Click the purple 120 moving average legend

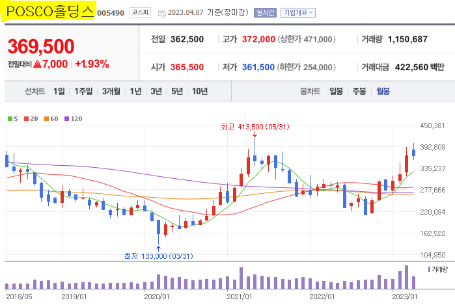click(x=73, y=118)
